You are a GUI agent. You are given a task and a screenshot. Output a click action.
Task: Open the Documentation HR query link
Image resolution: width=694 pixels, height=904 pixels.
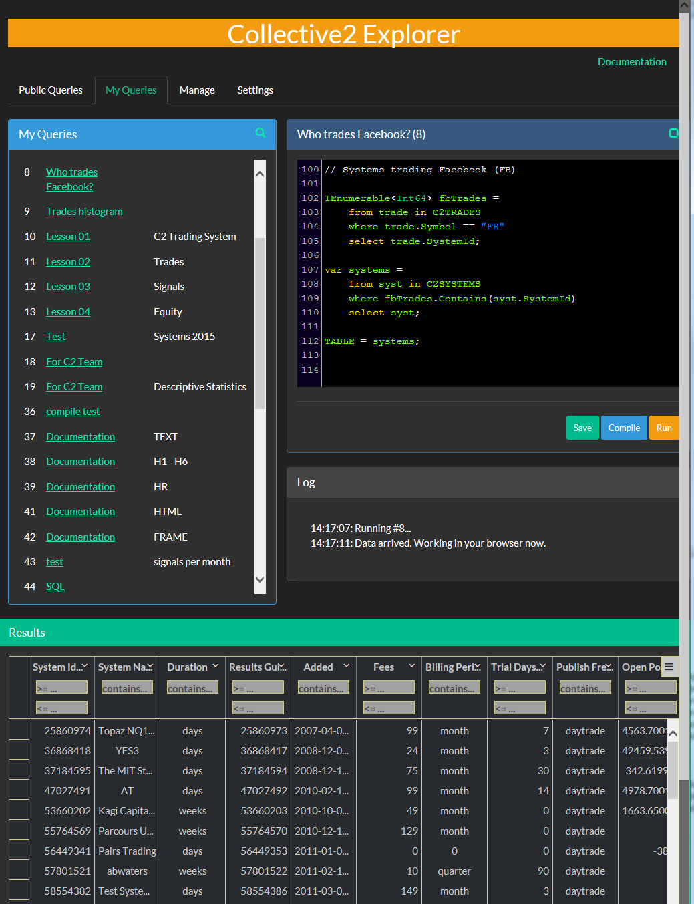pyautogui.click(x=80, y=487)
